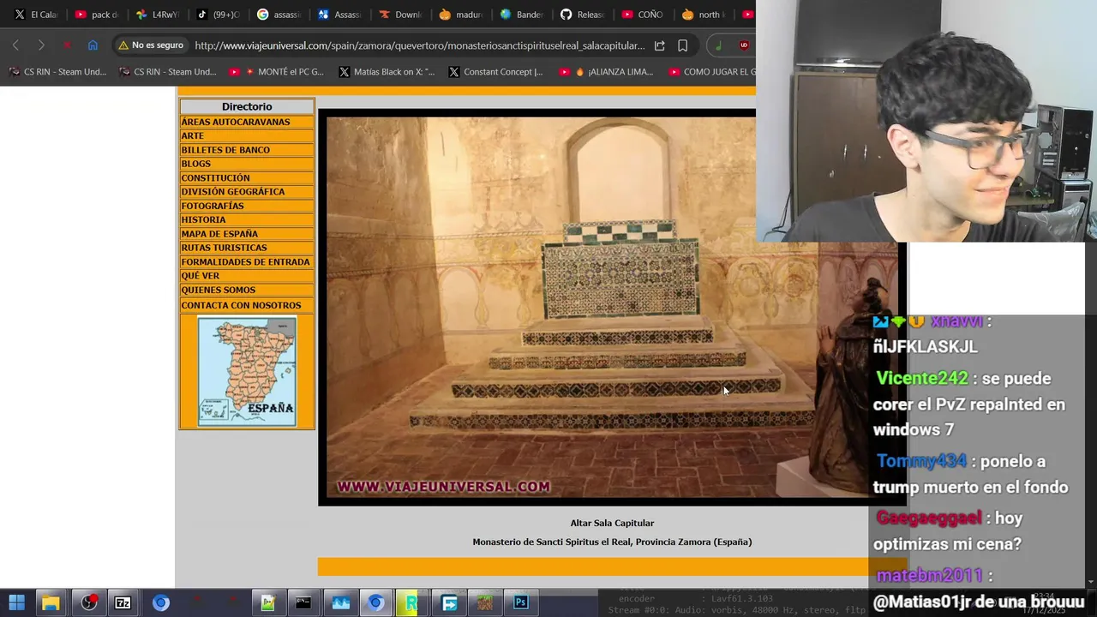1097x617 pixels.
Task: Open BILLETES DE BANCO directory entry
Action: [x=246, y=150]
